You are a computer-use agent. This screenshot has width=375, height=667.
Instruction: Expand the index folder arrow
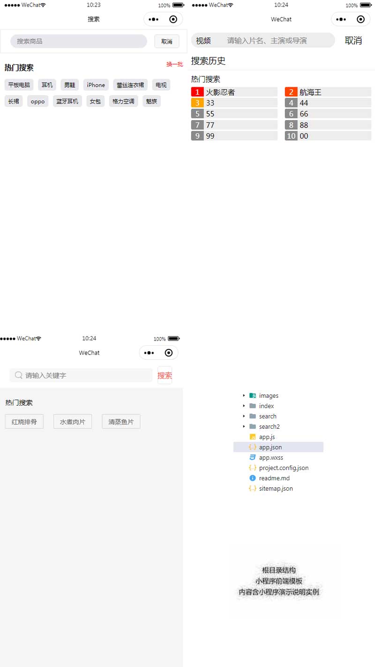244,406
